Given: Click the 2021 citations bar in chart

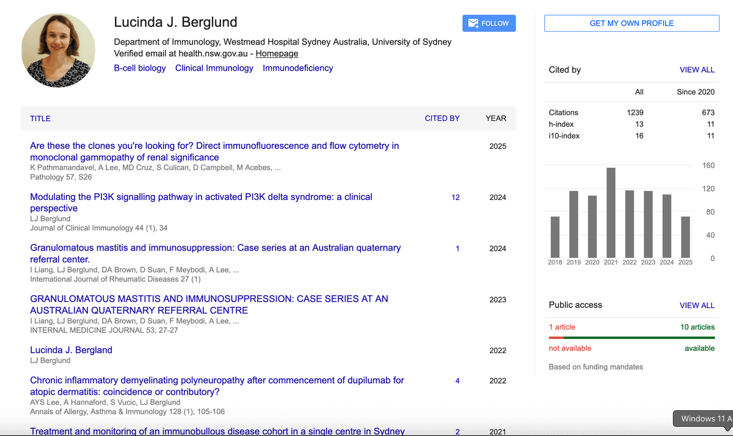Looking at the screenshot, I should [610, 212].
